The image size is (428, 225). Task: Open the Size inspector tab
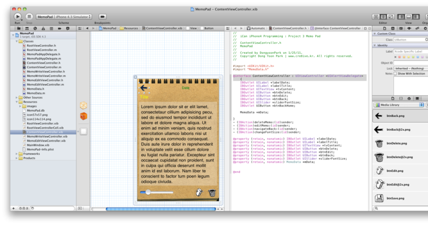point(418,28)
